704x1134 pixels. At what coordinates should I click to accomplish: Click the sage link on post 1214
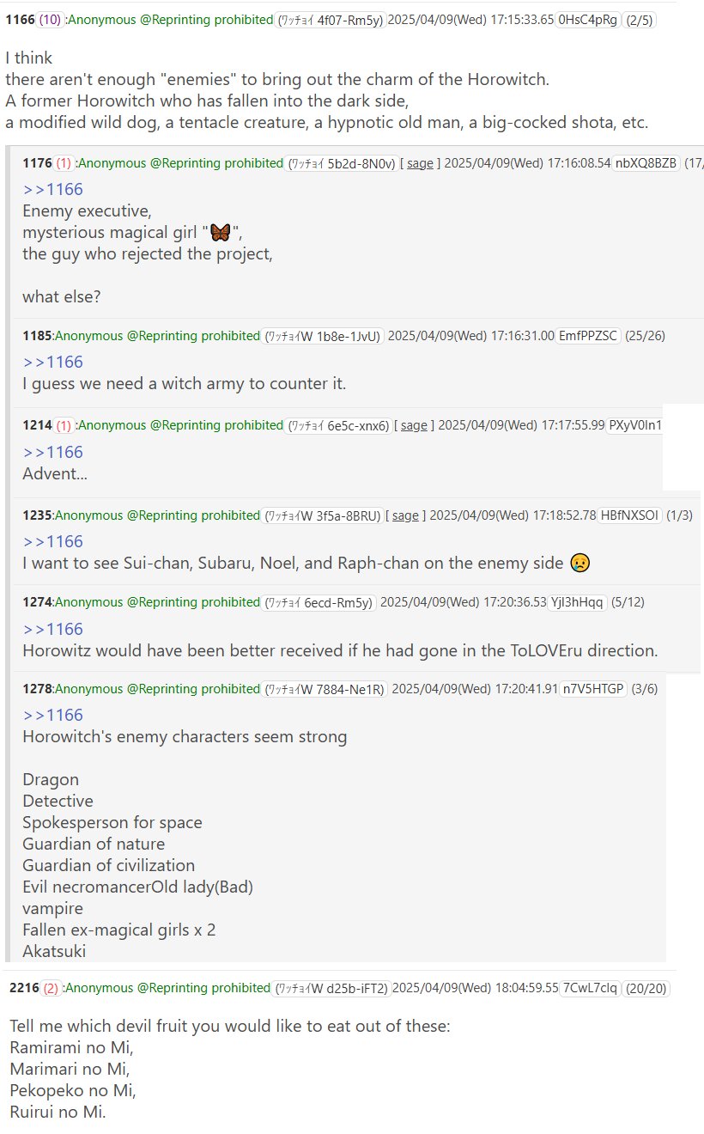[x=414, y=425]
